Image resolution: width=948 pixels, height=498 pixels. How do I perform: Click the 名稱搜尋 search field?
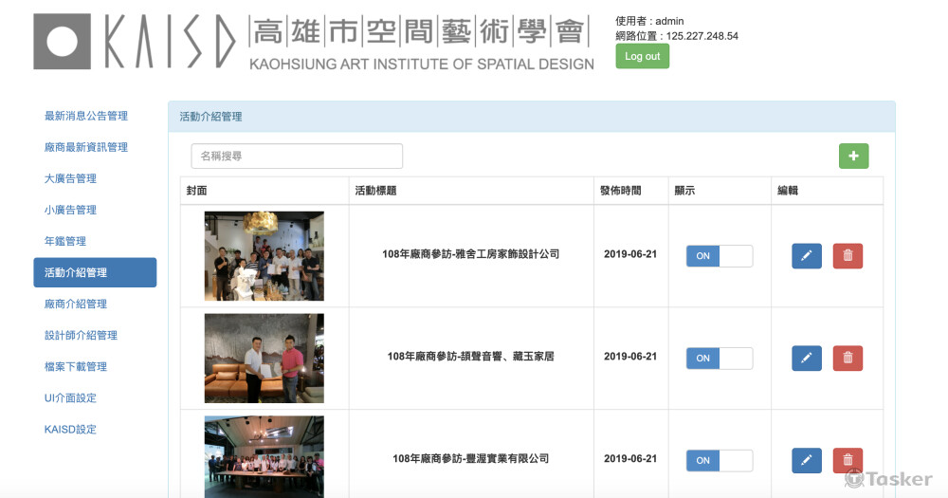click(x=297, y=156)
